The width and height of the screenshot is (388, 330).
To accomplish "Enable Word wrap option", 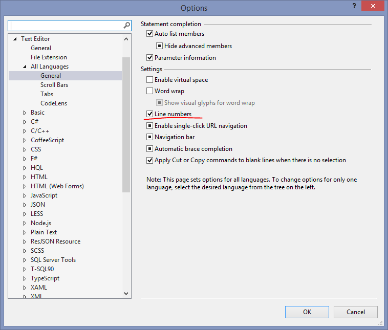I will (150, 91).
